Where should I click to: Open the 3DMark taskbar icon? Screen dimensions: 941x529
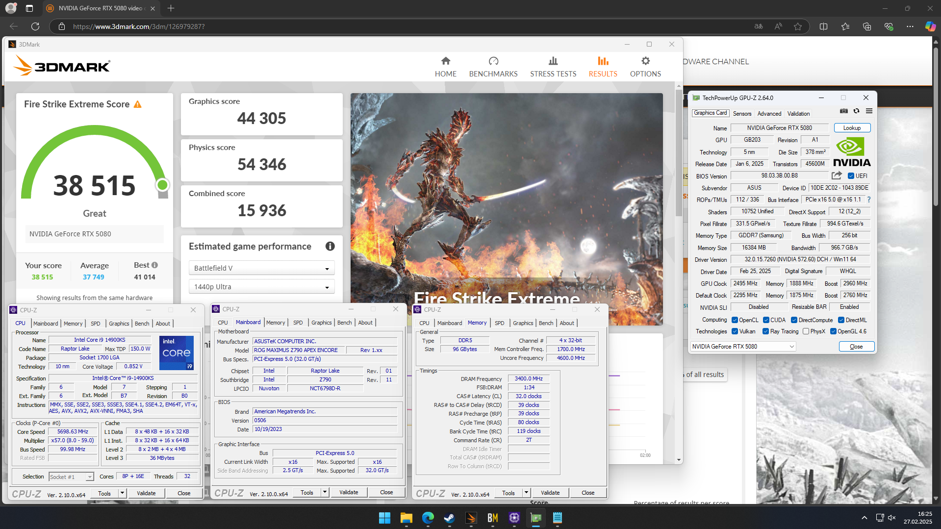pos(471,518)
